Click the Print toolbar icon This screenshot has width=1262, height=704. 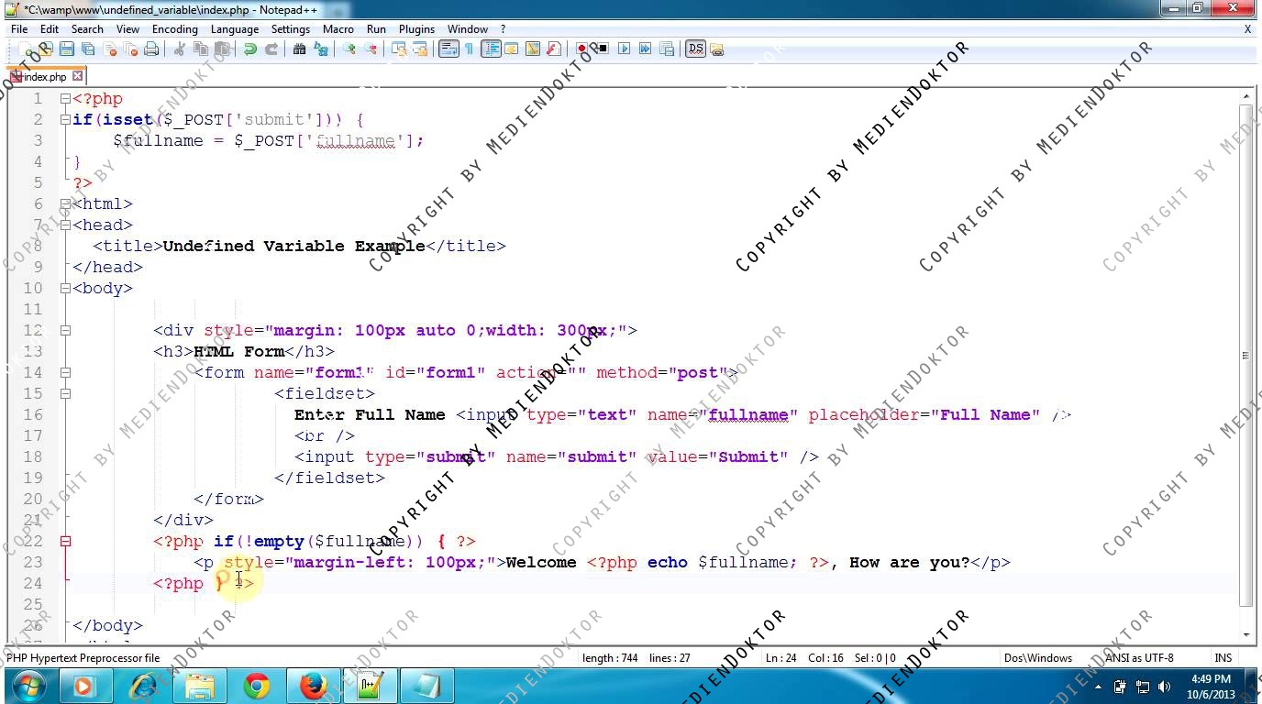pyautogui.click(x=152, y=49)
